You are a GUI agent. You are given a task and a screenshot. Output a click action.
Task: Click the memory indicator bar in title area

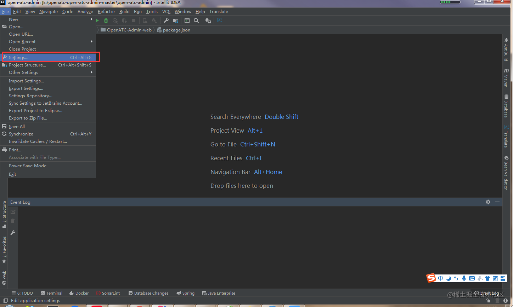pyautogui.click(x=450, y=2)
